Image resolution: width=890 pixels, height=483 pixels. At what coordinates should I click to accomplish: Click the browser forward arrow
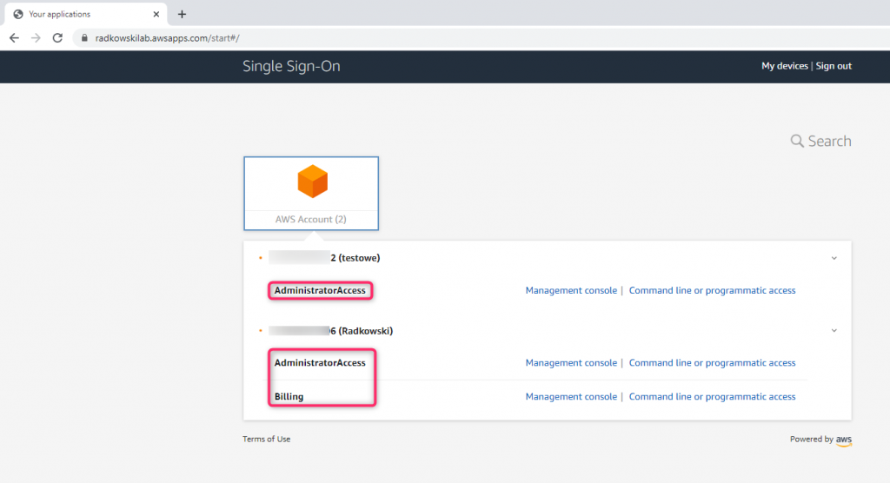36,38
